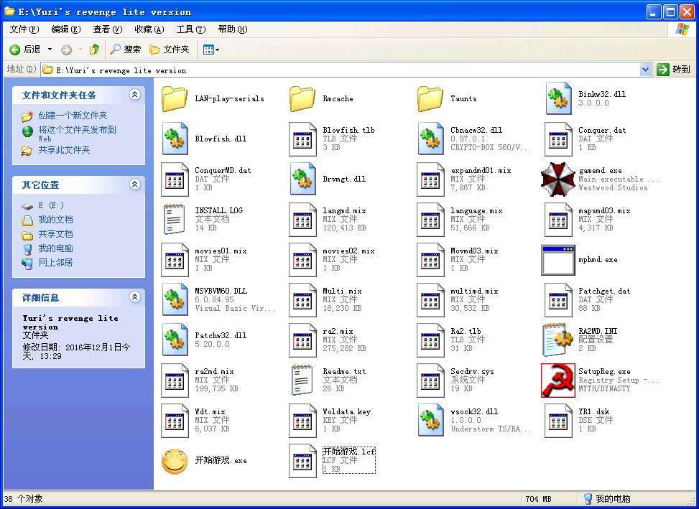Select the gamemd.exe umbrella icon
Screen dimensions: 699x509
tap(557, 179)
